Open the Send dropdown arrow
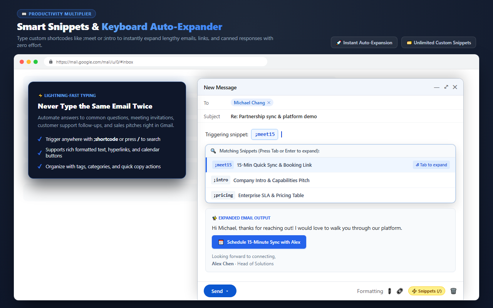The width and height of the screenshot is (493, 308). (227, 291)
